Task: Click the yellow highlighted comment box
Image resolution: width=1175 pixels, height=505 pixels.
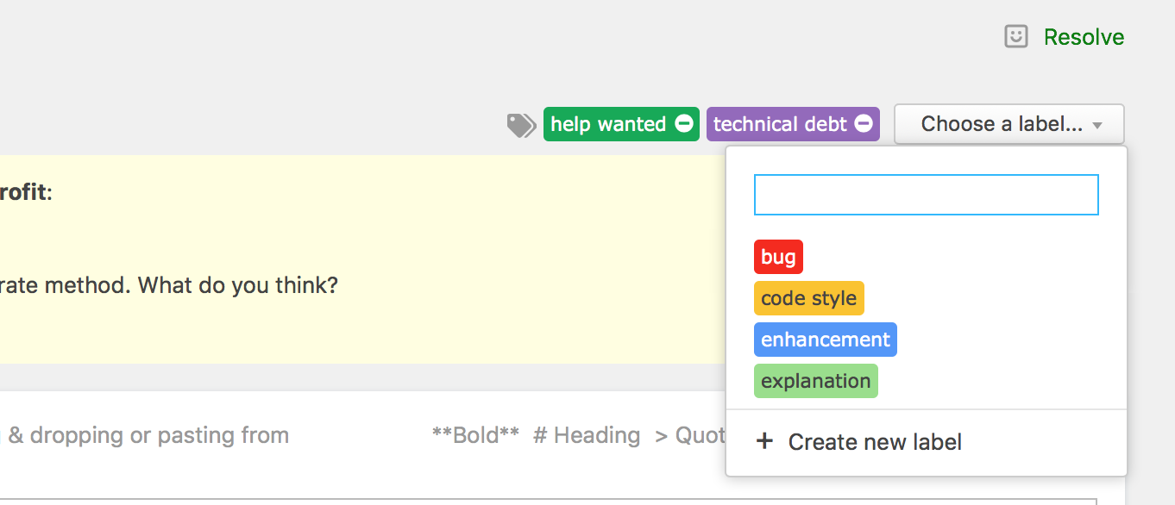Action: point(362,259)
